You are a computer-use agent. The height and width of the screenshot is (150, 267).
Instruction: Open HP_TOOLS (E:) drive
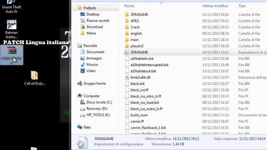click(98, 115)
